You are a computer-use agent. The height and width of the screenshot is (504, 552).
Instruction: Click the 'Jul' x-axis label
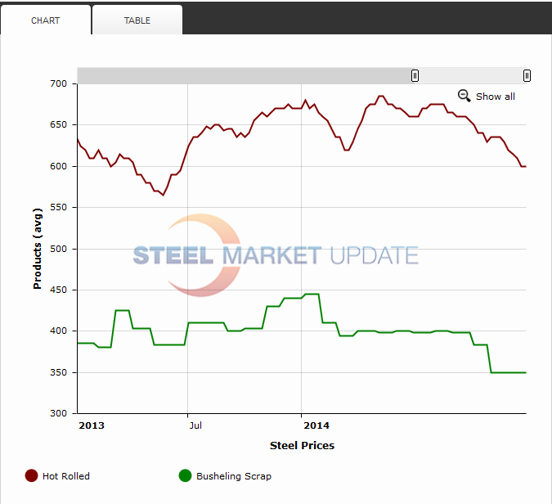tap(195, 425)
